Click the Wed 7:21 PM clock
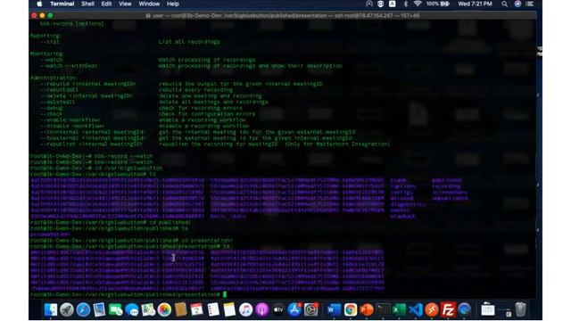Image resolution: width=571 pixels, height=321 pixels. tap(475, 4)
